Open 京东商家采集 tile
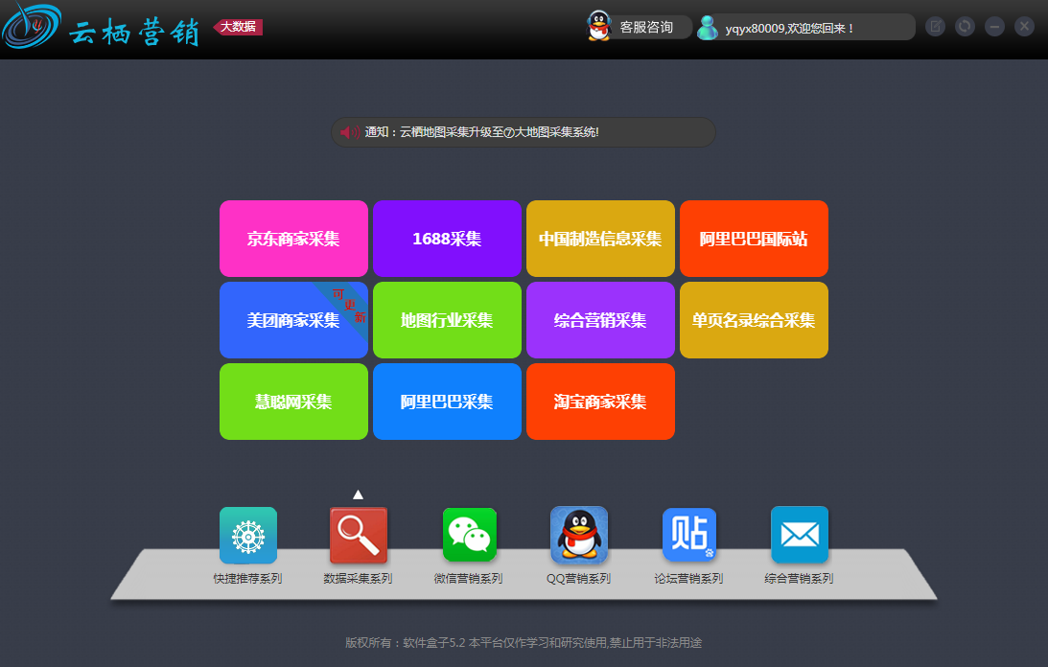Viewport: 1048px width, 667px height. point(293,239)
